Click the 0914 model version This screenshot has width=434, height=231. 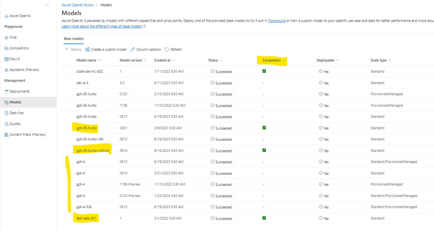pos(123,151)
